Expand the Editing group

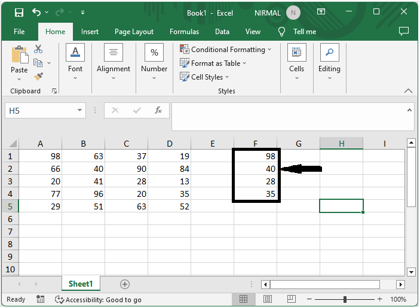click(329, 62)
